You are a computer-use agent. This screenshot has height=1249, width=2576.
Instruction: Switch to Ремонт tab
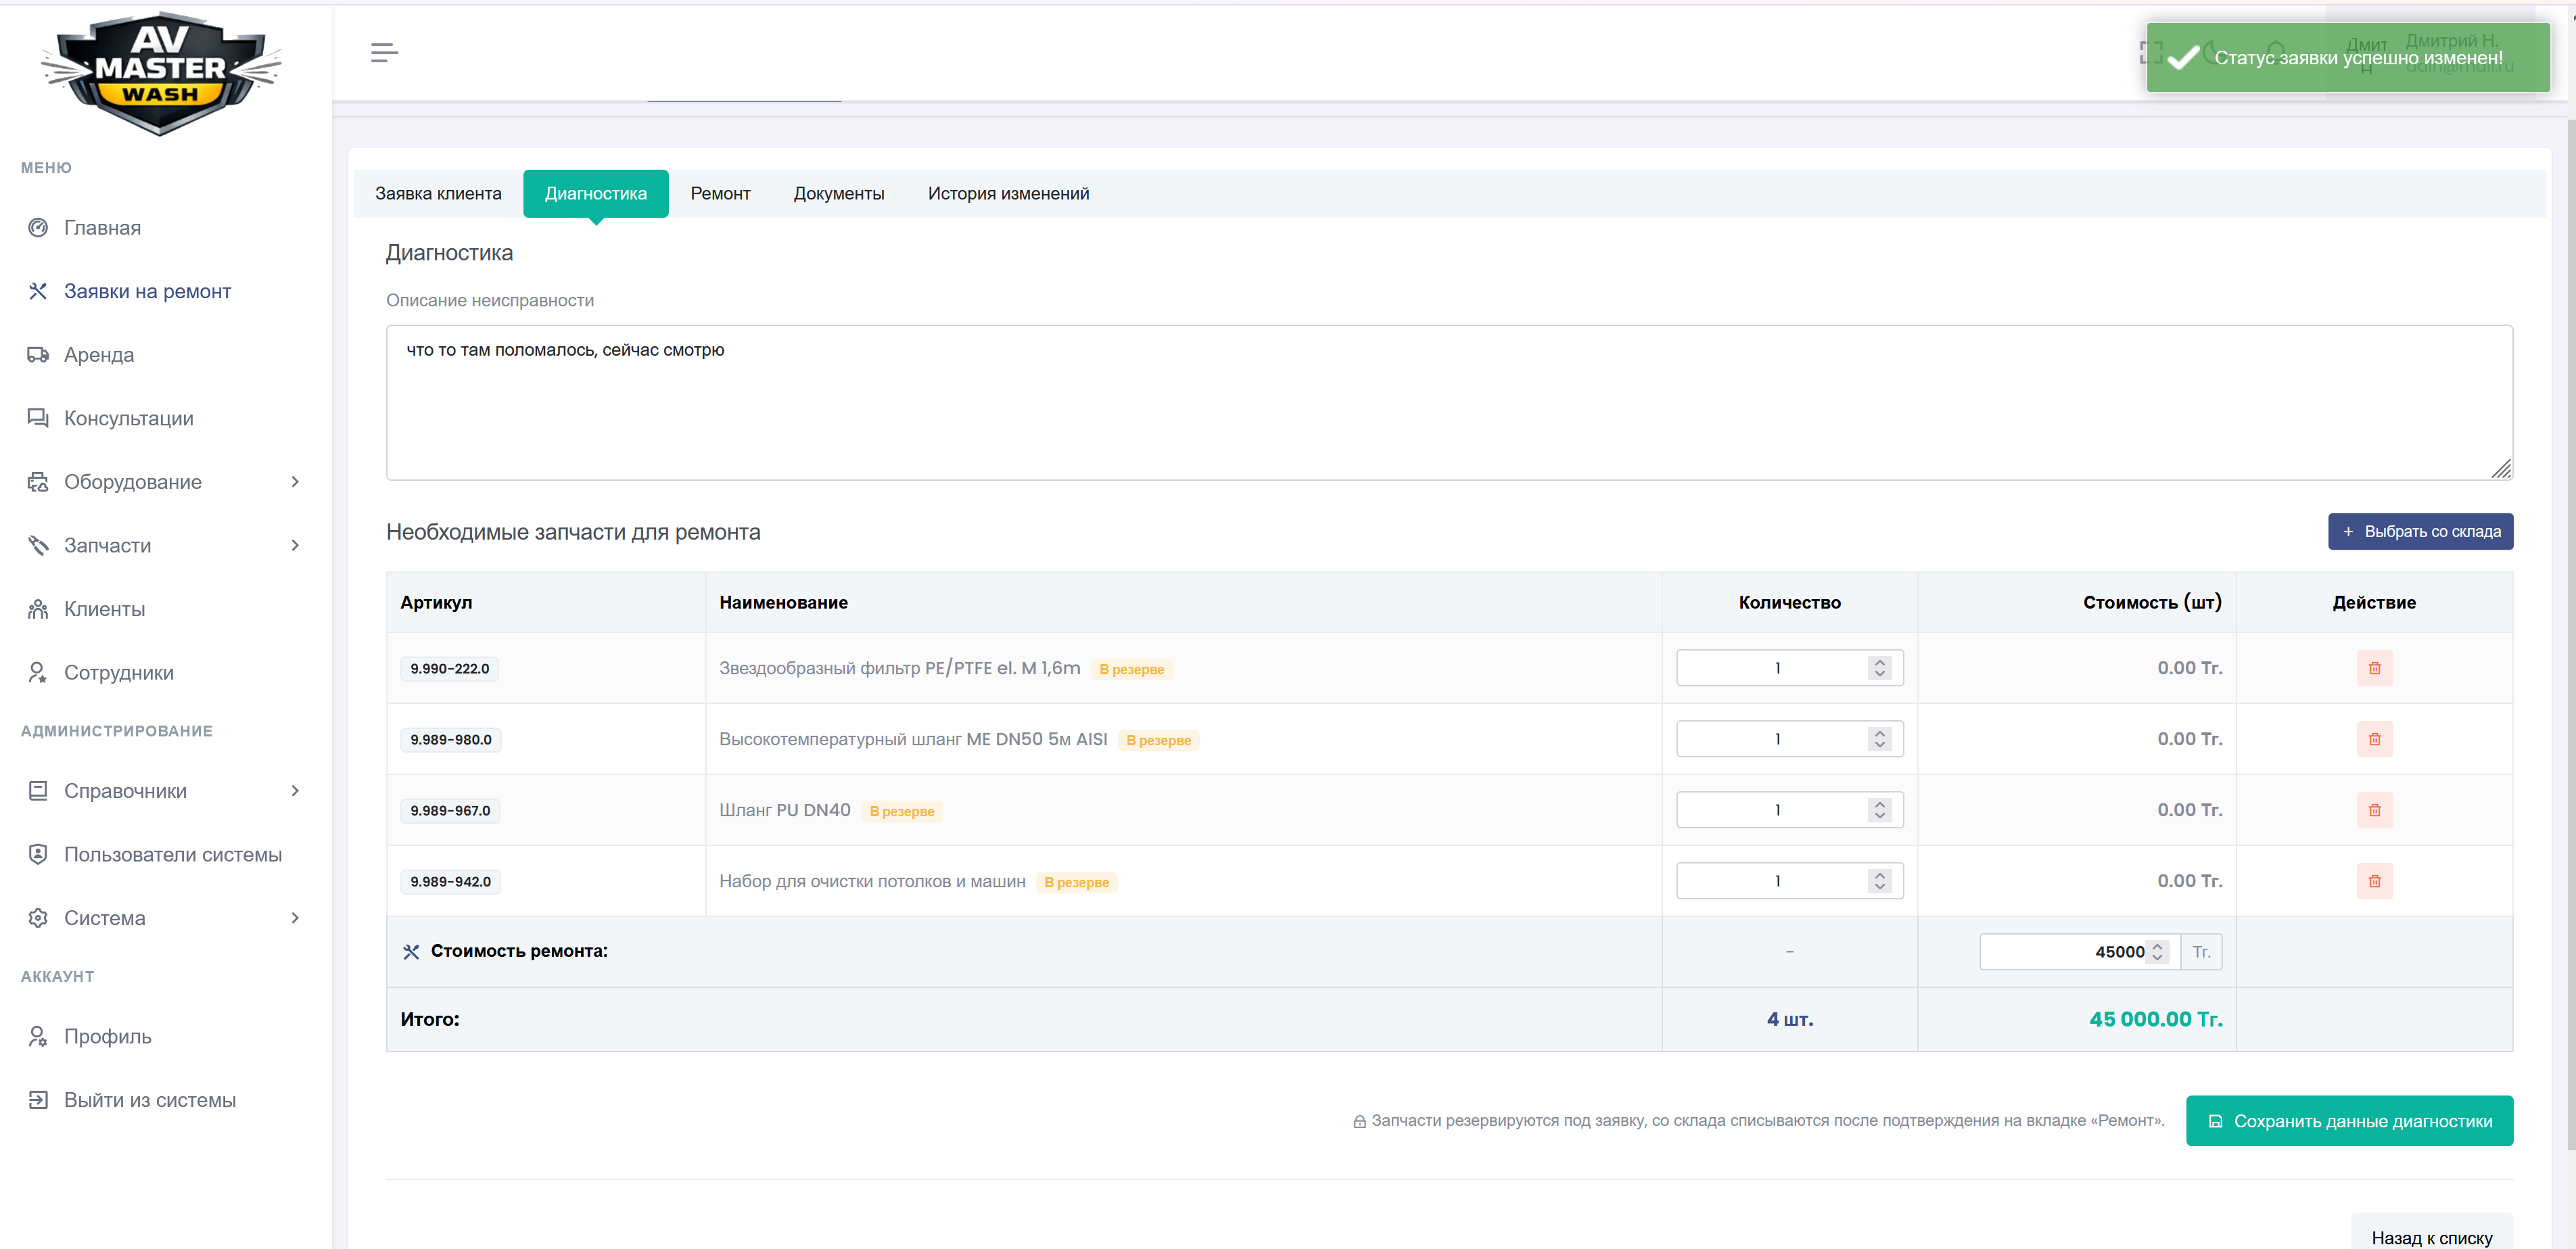click(720, 194)
